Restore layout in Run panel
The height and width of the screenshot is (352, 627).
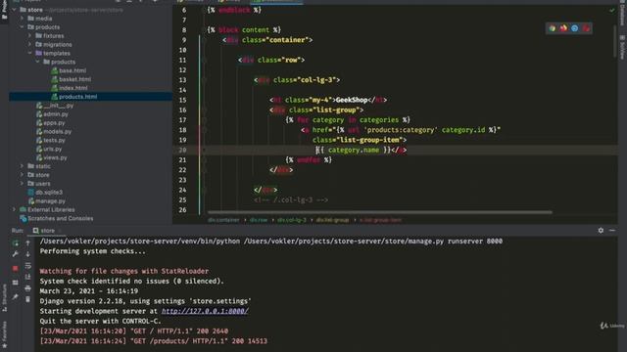16,283
